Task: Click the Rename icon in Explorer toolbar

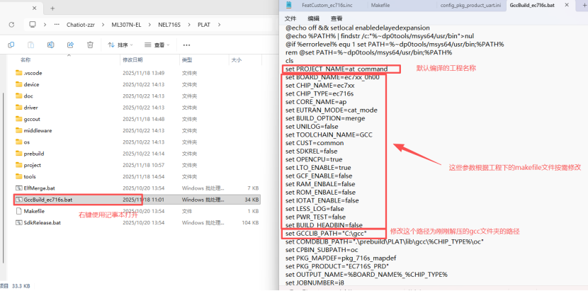Action: 50,45
